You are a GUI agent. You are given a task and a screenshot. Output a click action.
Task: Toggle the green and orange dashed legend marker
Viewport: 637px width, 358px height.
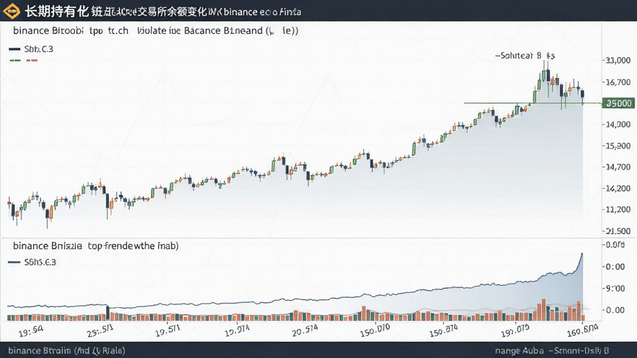tap(23, 60)
